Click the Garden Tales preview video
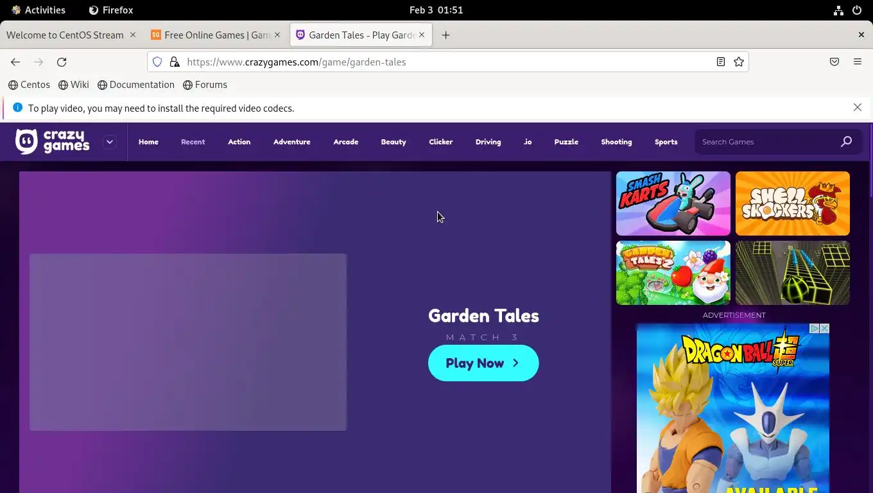The image size is (873, 493). tap(188, 342)
